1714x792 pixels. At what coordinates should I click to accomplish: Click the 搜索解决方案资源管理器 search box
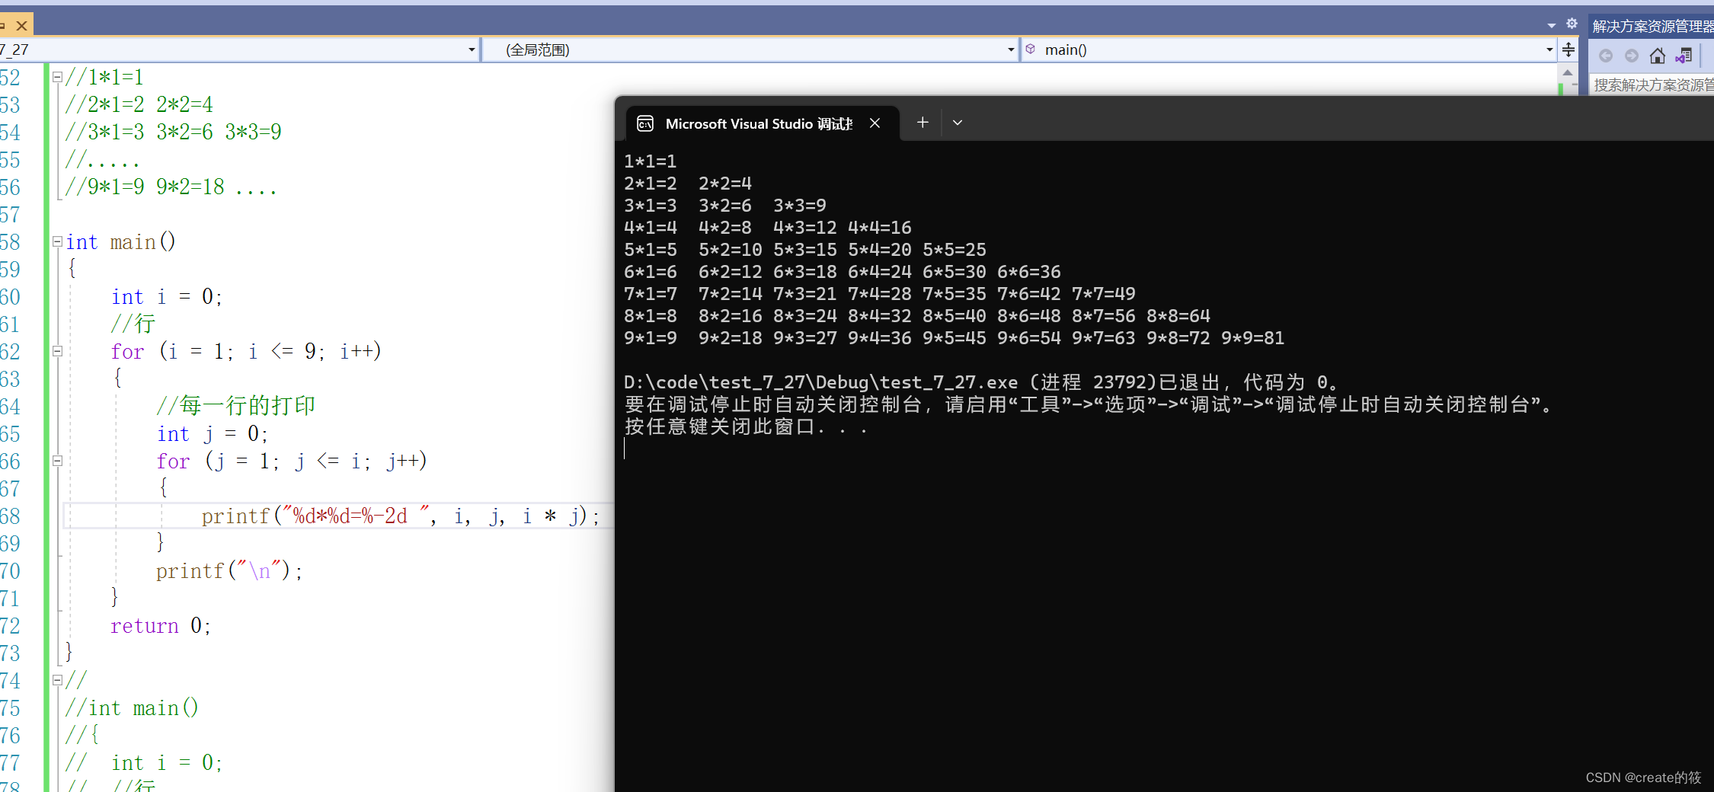point(1652,85)
